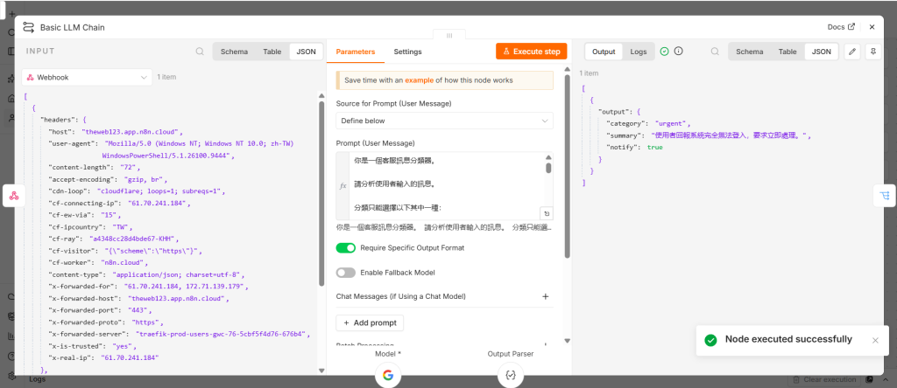This screenshot has height=388, width=897.
Task: Click the Parameters panel scrollbar thumb
Action: tap(568, 165)
